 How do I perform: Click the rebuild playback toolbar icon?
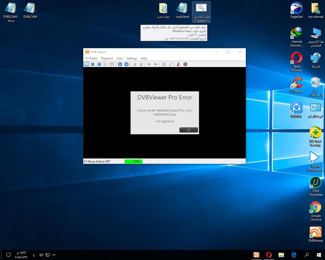[164, 64]
